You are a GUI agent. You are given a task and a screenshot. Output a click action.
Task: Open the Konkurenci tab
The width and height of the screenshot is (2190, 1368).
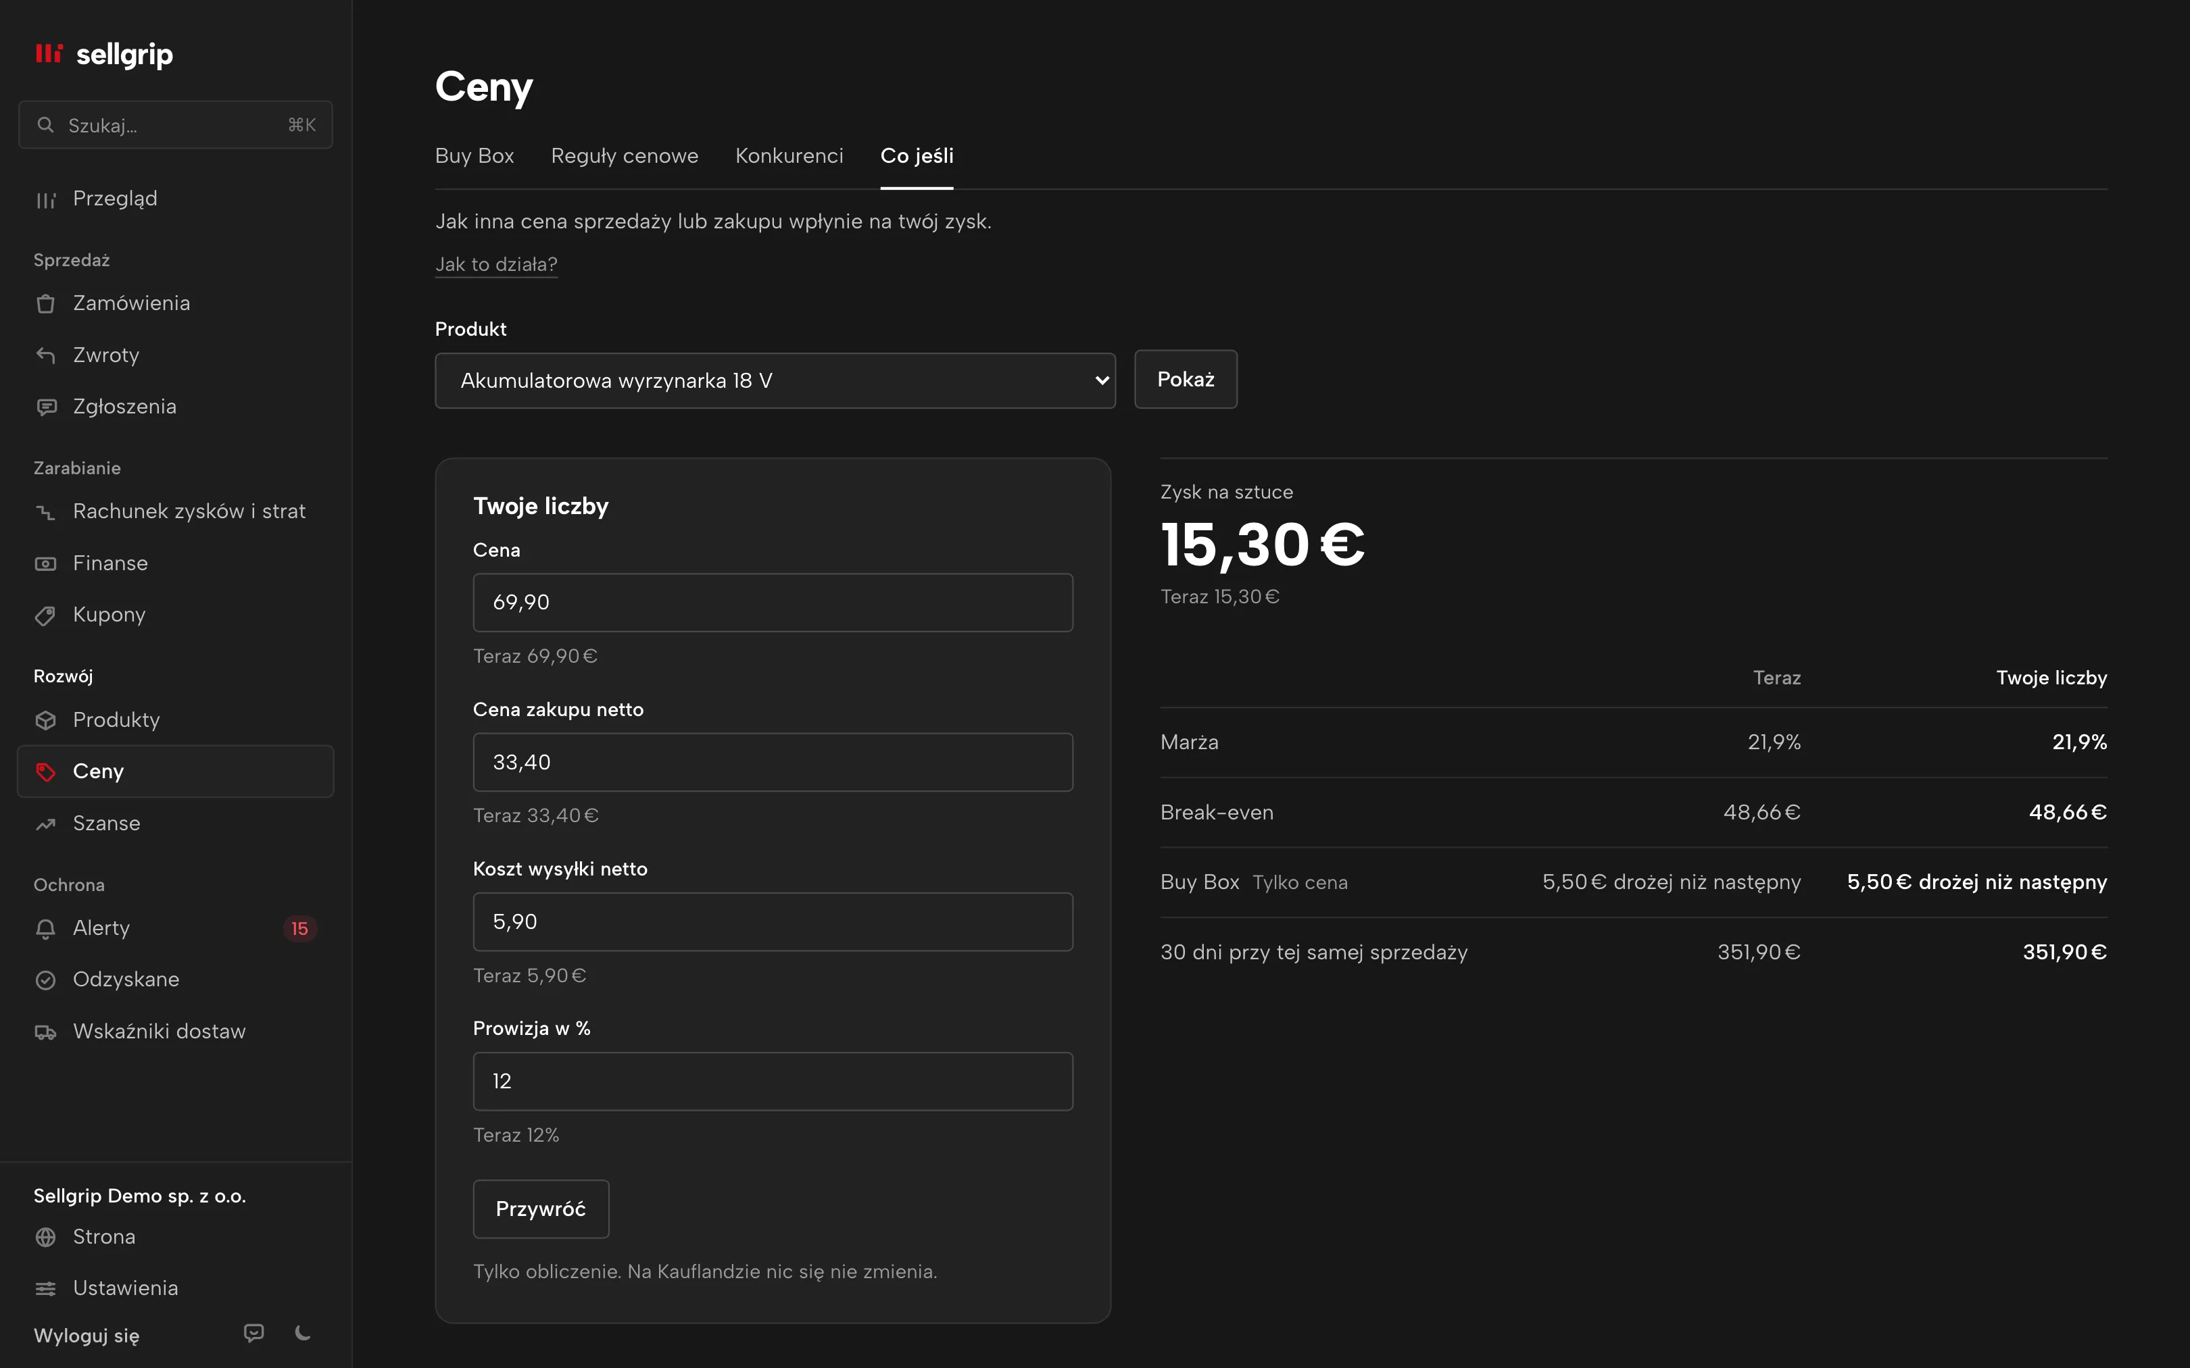coord(789,155)
